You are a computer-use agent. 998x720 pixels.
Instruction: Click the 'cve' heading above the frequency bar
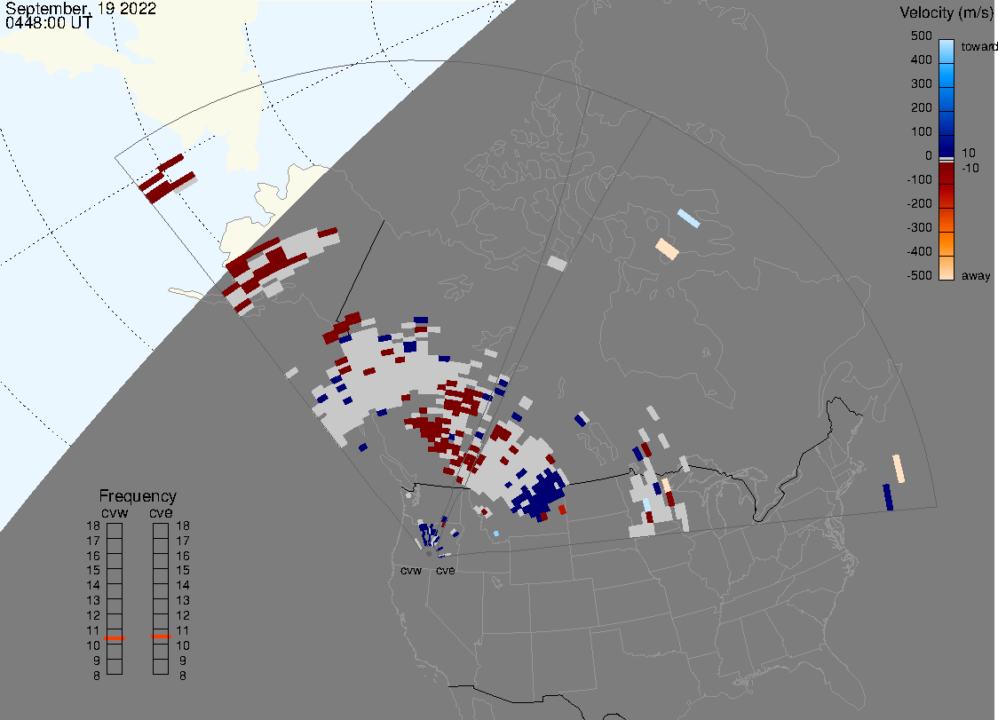161,512
